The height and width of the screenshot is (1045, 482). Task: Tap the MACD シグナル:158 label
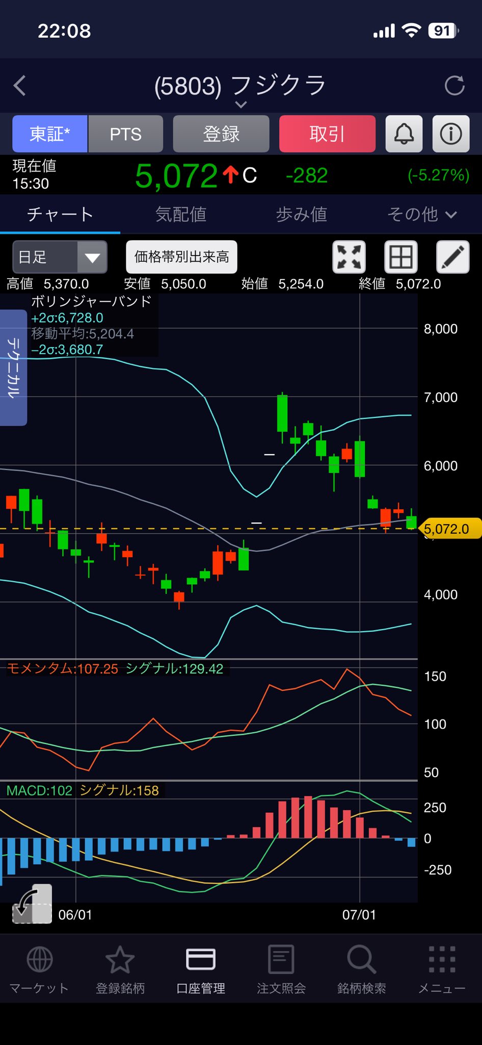click(x=119, y=790)
